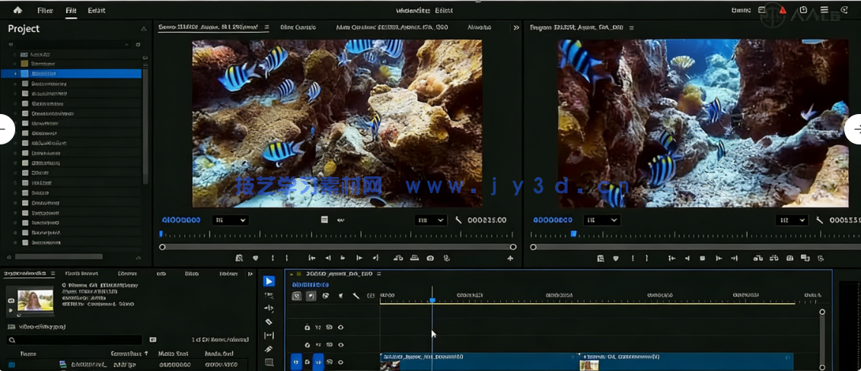Viewport: 861px width, 371px height.
Task: Stop playback in the Program monitor
Action: click(703, 258)
